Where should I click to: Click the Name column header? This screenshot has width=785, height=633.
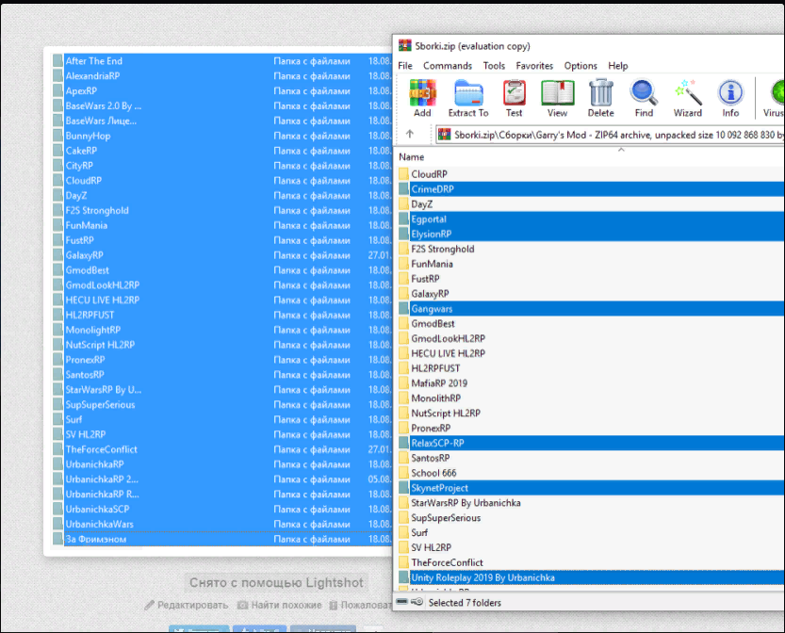click(x=412, y=157)
